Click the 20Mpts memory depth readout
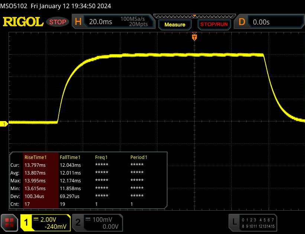Screen dimensions: 305x234 click(139, 24)
